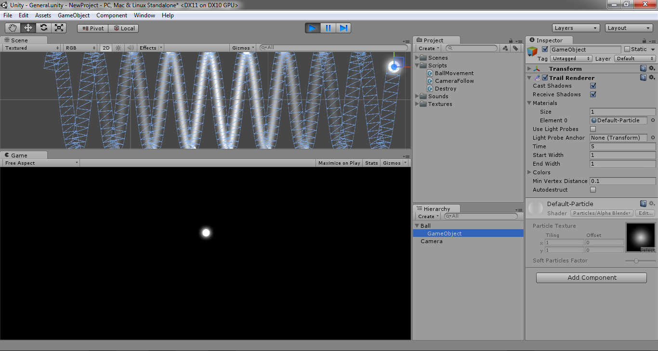The height and width of the screenshot is (351, 658).
Task: Collapse the Scripts folder
Action: pos(417,65)
